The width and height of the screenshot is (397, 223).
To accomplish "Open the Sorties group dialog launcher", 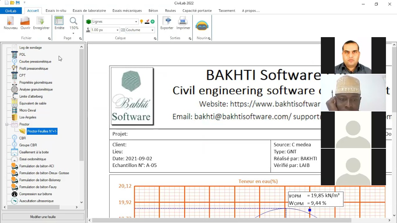I will [x=190, y=39].
